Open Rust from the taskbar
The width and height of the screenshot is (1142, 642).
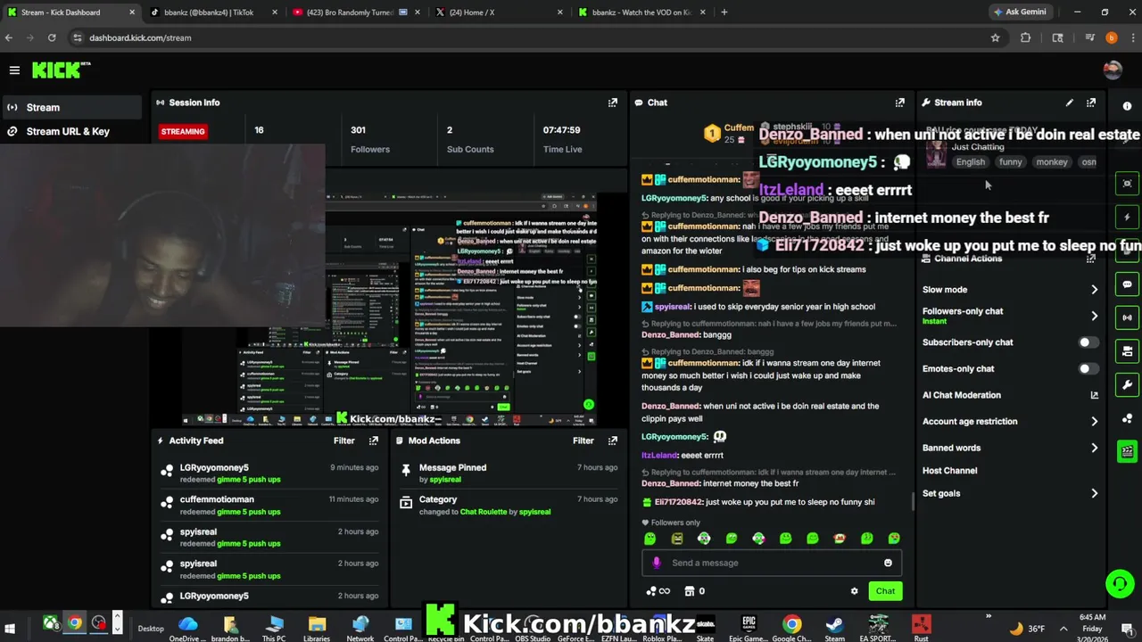coord(921,627)
